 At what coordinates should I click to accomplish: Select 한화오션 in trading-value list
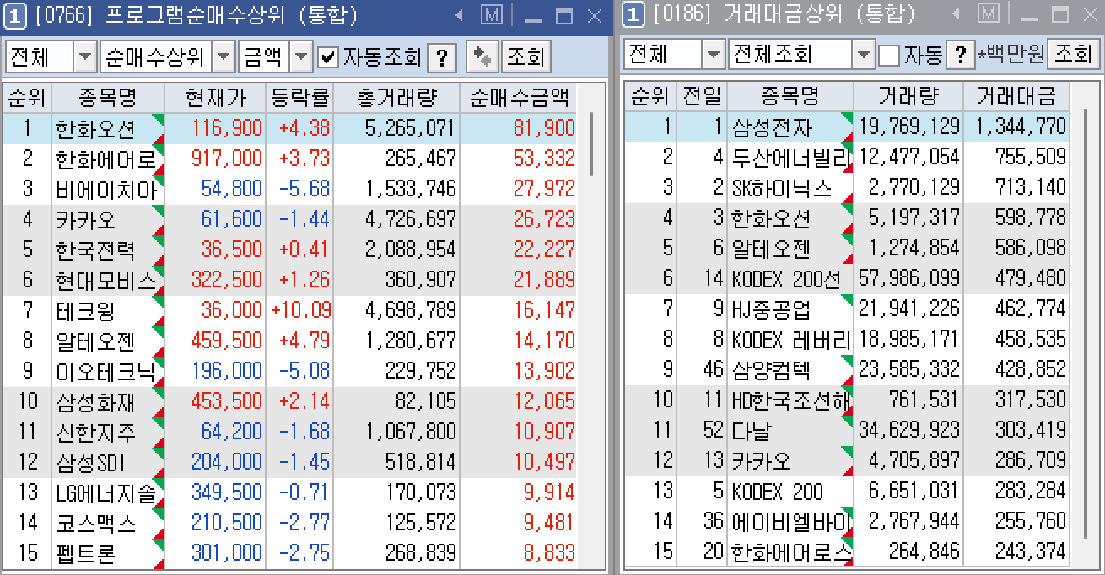[847, 217]
